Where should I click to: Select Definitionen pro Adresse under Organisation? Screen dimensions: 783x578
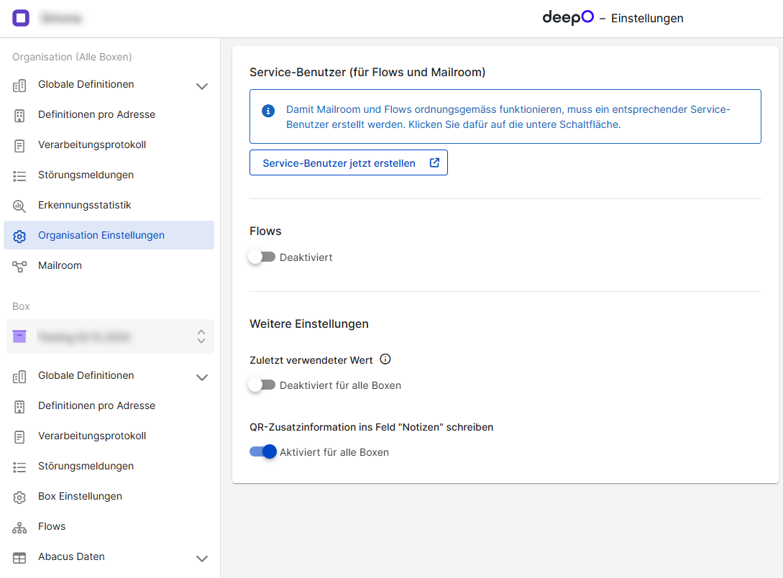(x=95, y=114)
